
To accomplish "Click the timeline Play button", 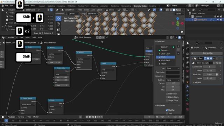I will click(96, 117).
